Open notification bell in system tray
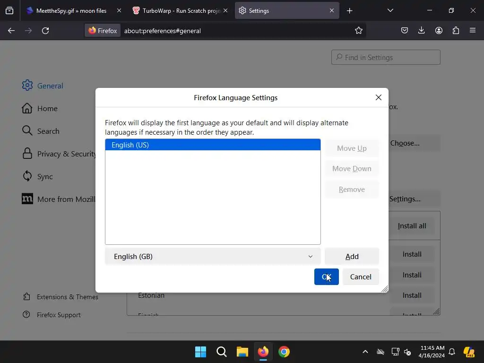 451,352
